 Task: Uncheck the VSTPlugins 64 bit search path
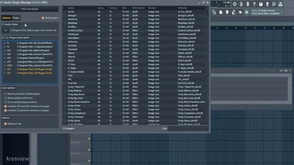click(x=5, y=69)
